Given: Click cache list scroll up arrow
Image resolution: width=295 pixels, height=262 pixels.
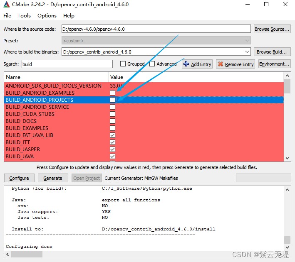Looking at the screenshot, I should point(287,76).
